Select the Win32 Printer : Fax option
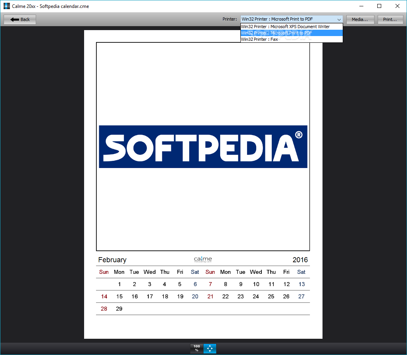This screenshot has width=407, height=355. click(x=292, y=39)
